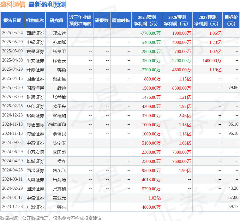The width and height of the screenshot is (240, 221).
Task: Select researcher 蒋颖
Action: 62,70
